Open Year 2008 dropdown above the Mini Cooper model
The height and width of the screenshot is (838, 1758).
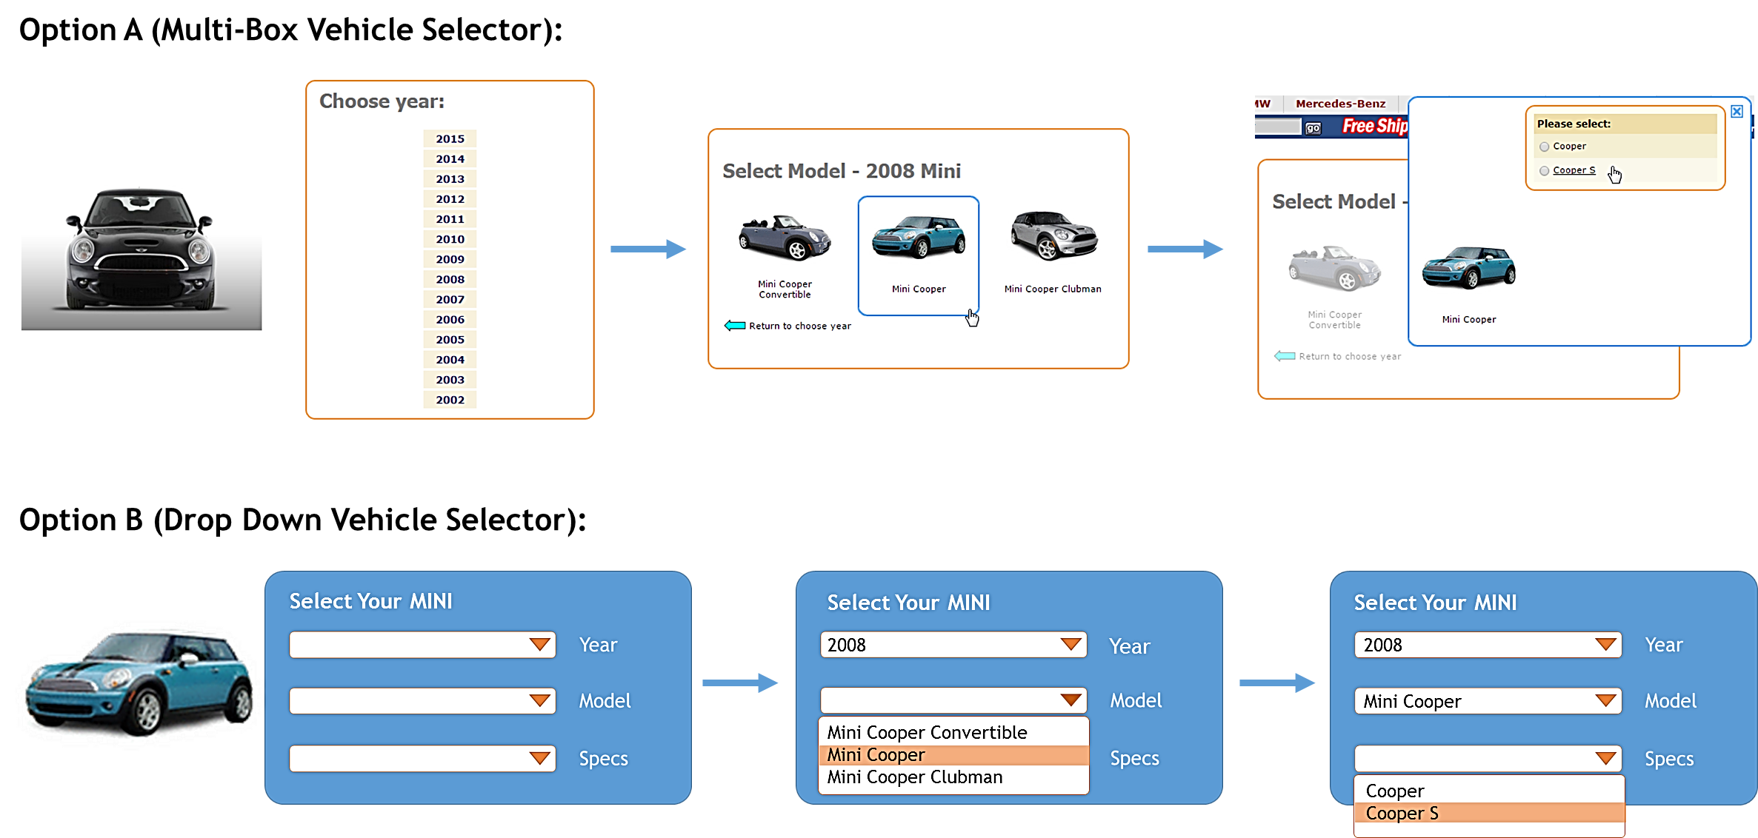pos(1488,645)
